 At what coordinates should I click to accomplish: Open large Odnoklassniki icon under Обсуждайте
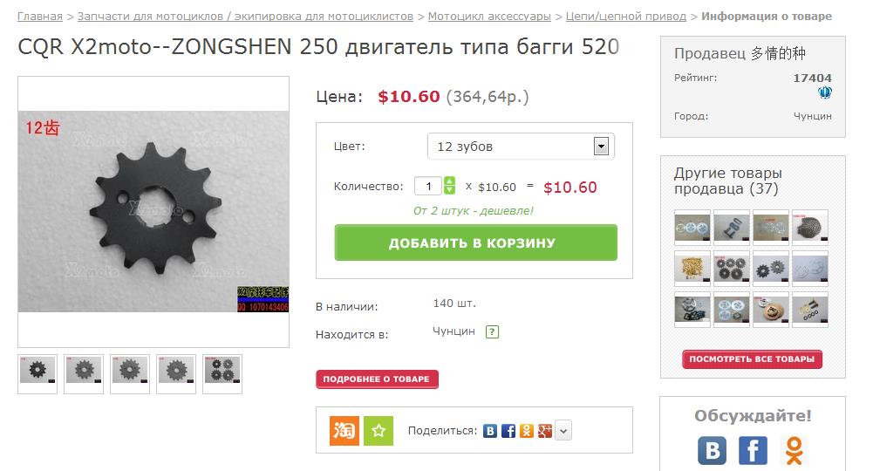[x=794, y=450]
